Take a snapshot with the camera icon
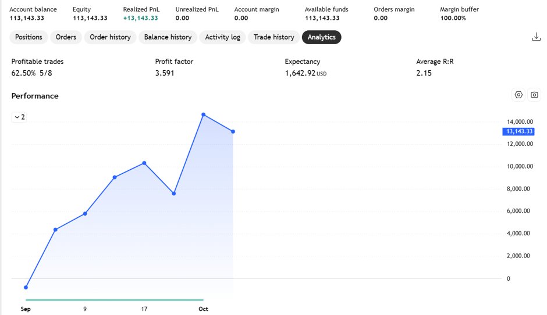This screenshot has width=547, height=315. pos(534,95)
